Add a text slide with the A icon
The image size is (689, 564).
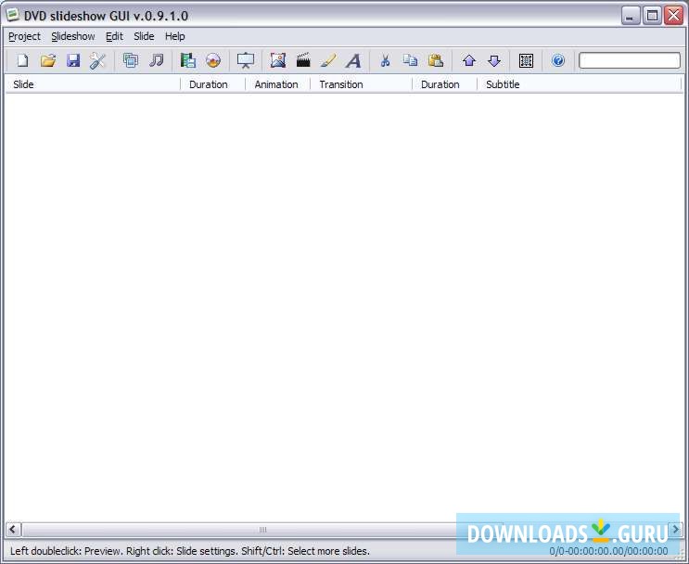pyautogui.click(x=353, y=60)
